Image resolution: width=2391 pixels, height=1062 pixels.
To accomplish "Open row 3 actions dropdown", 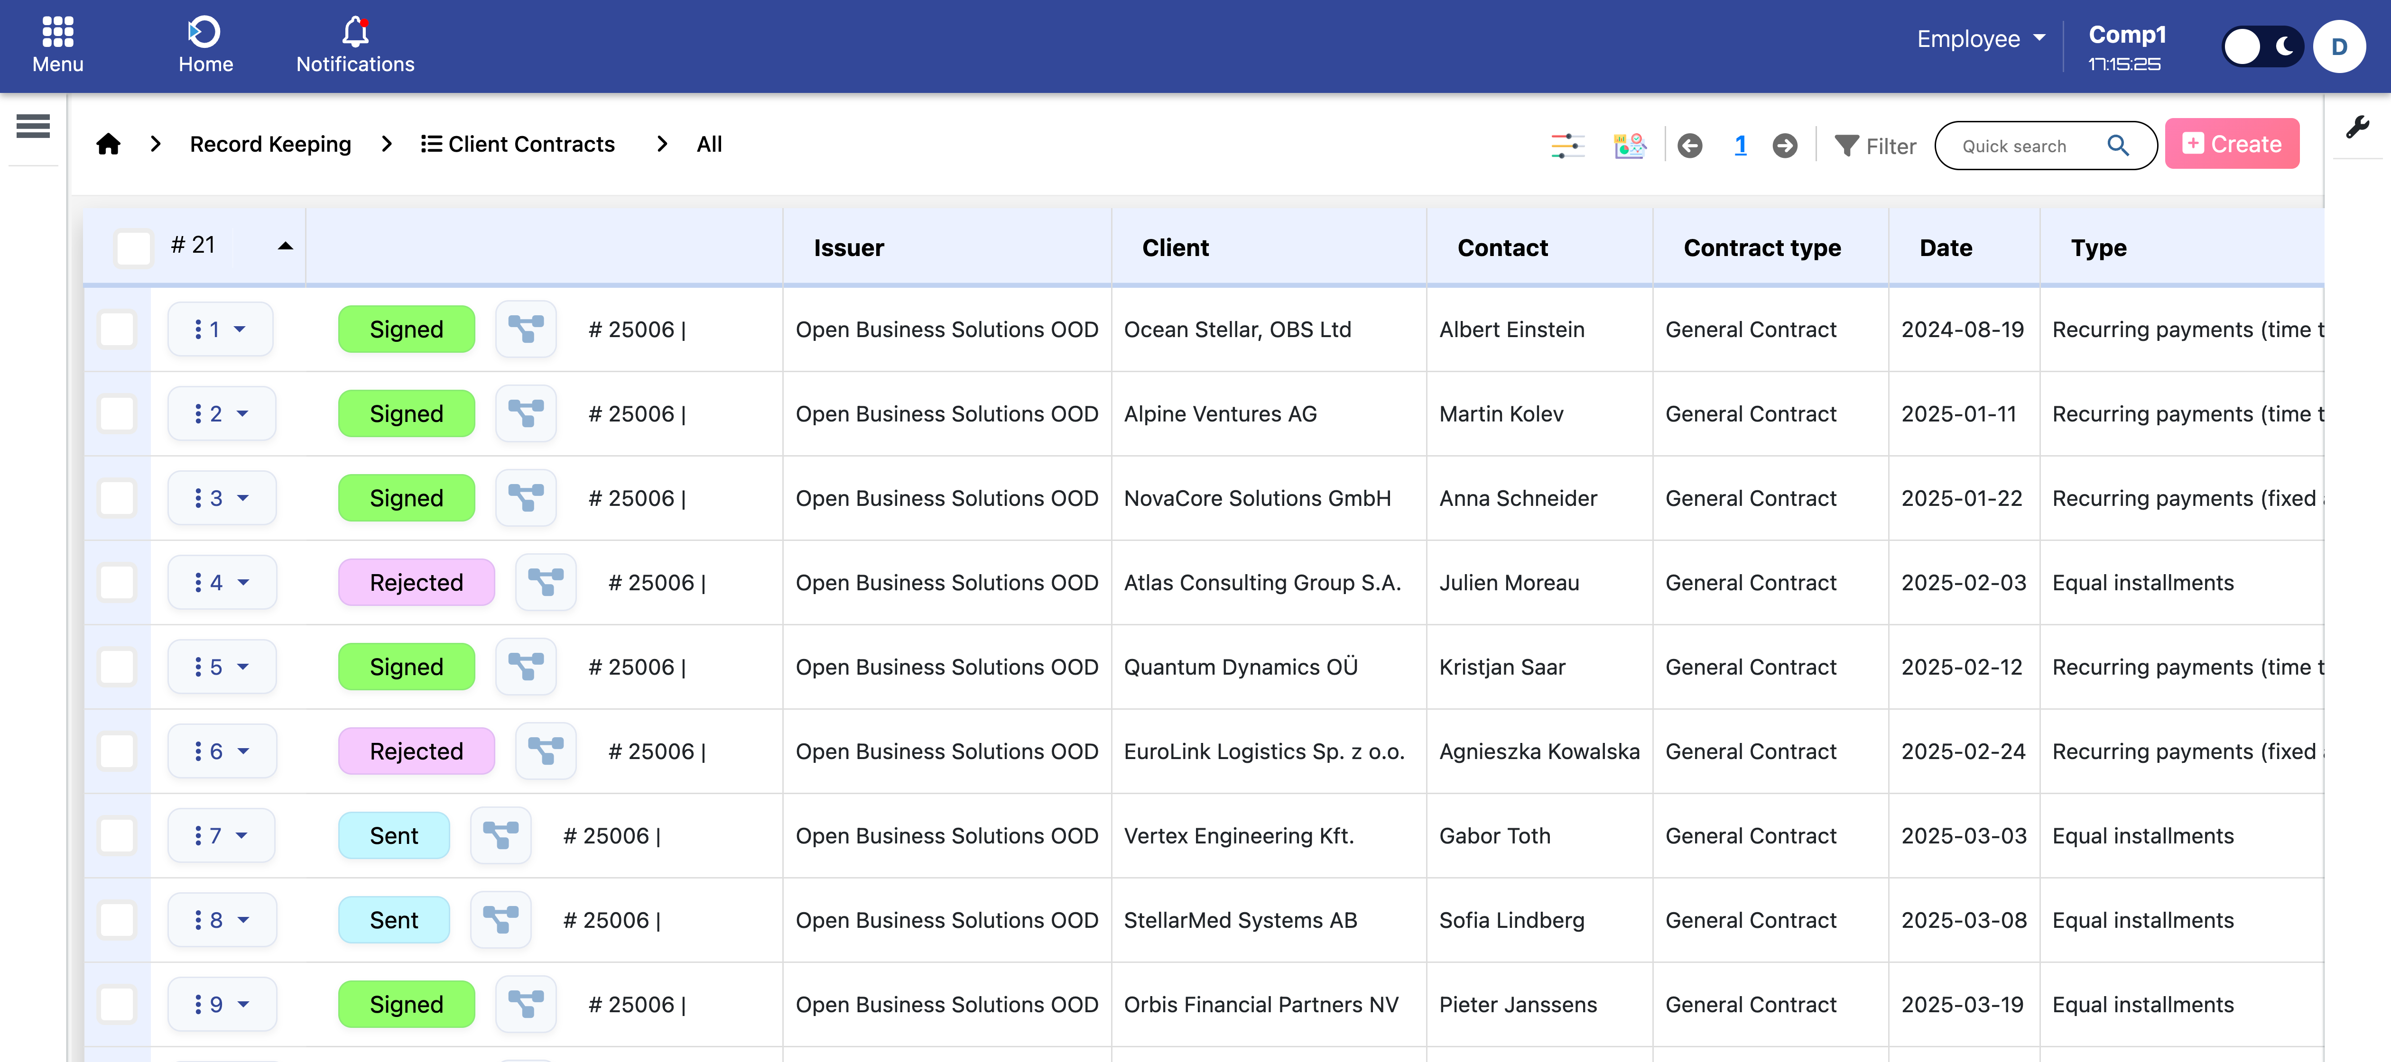I will [x=221, y=498].
